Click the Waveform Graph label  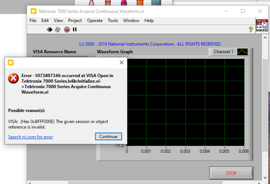(x=115, y=52)
